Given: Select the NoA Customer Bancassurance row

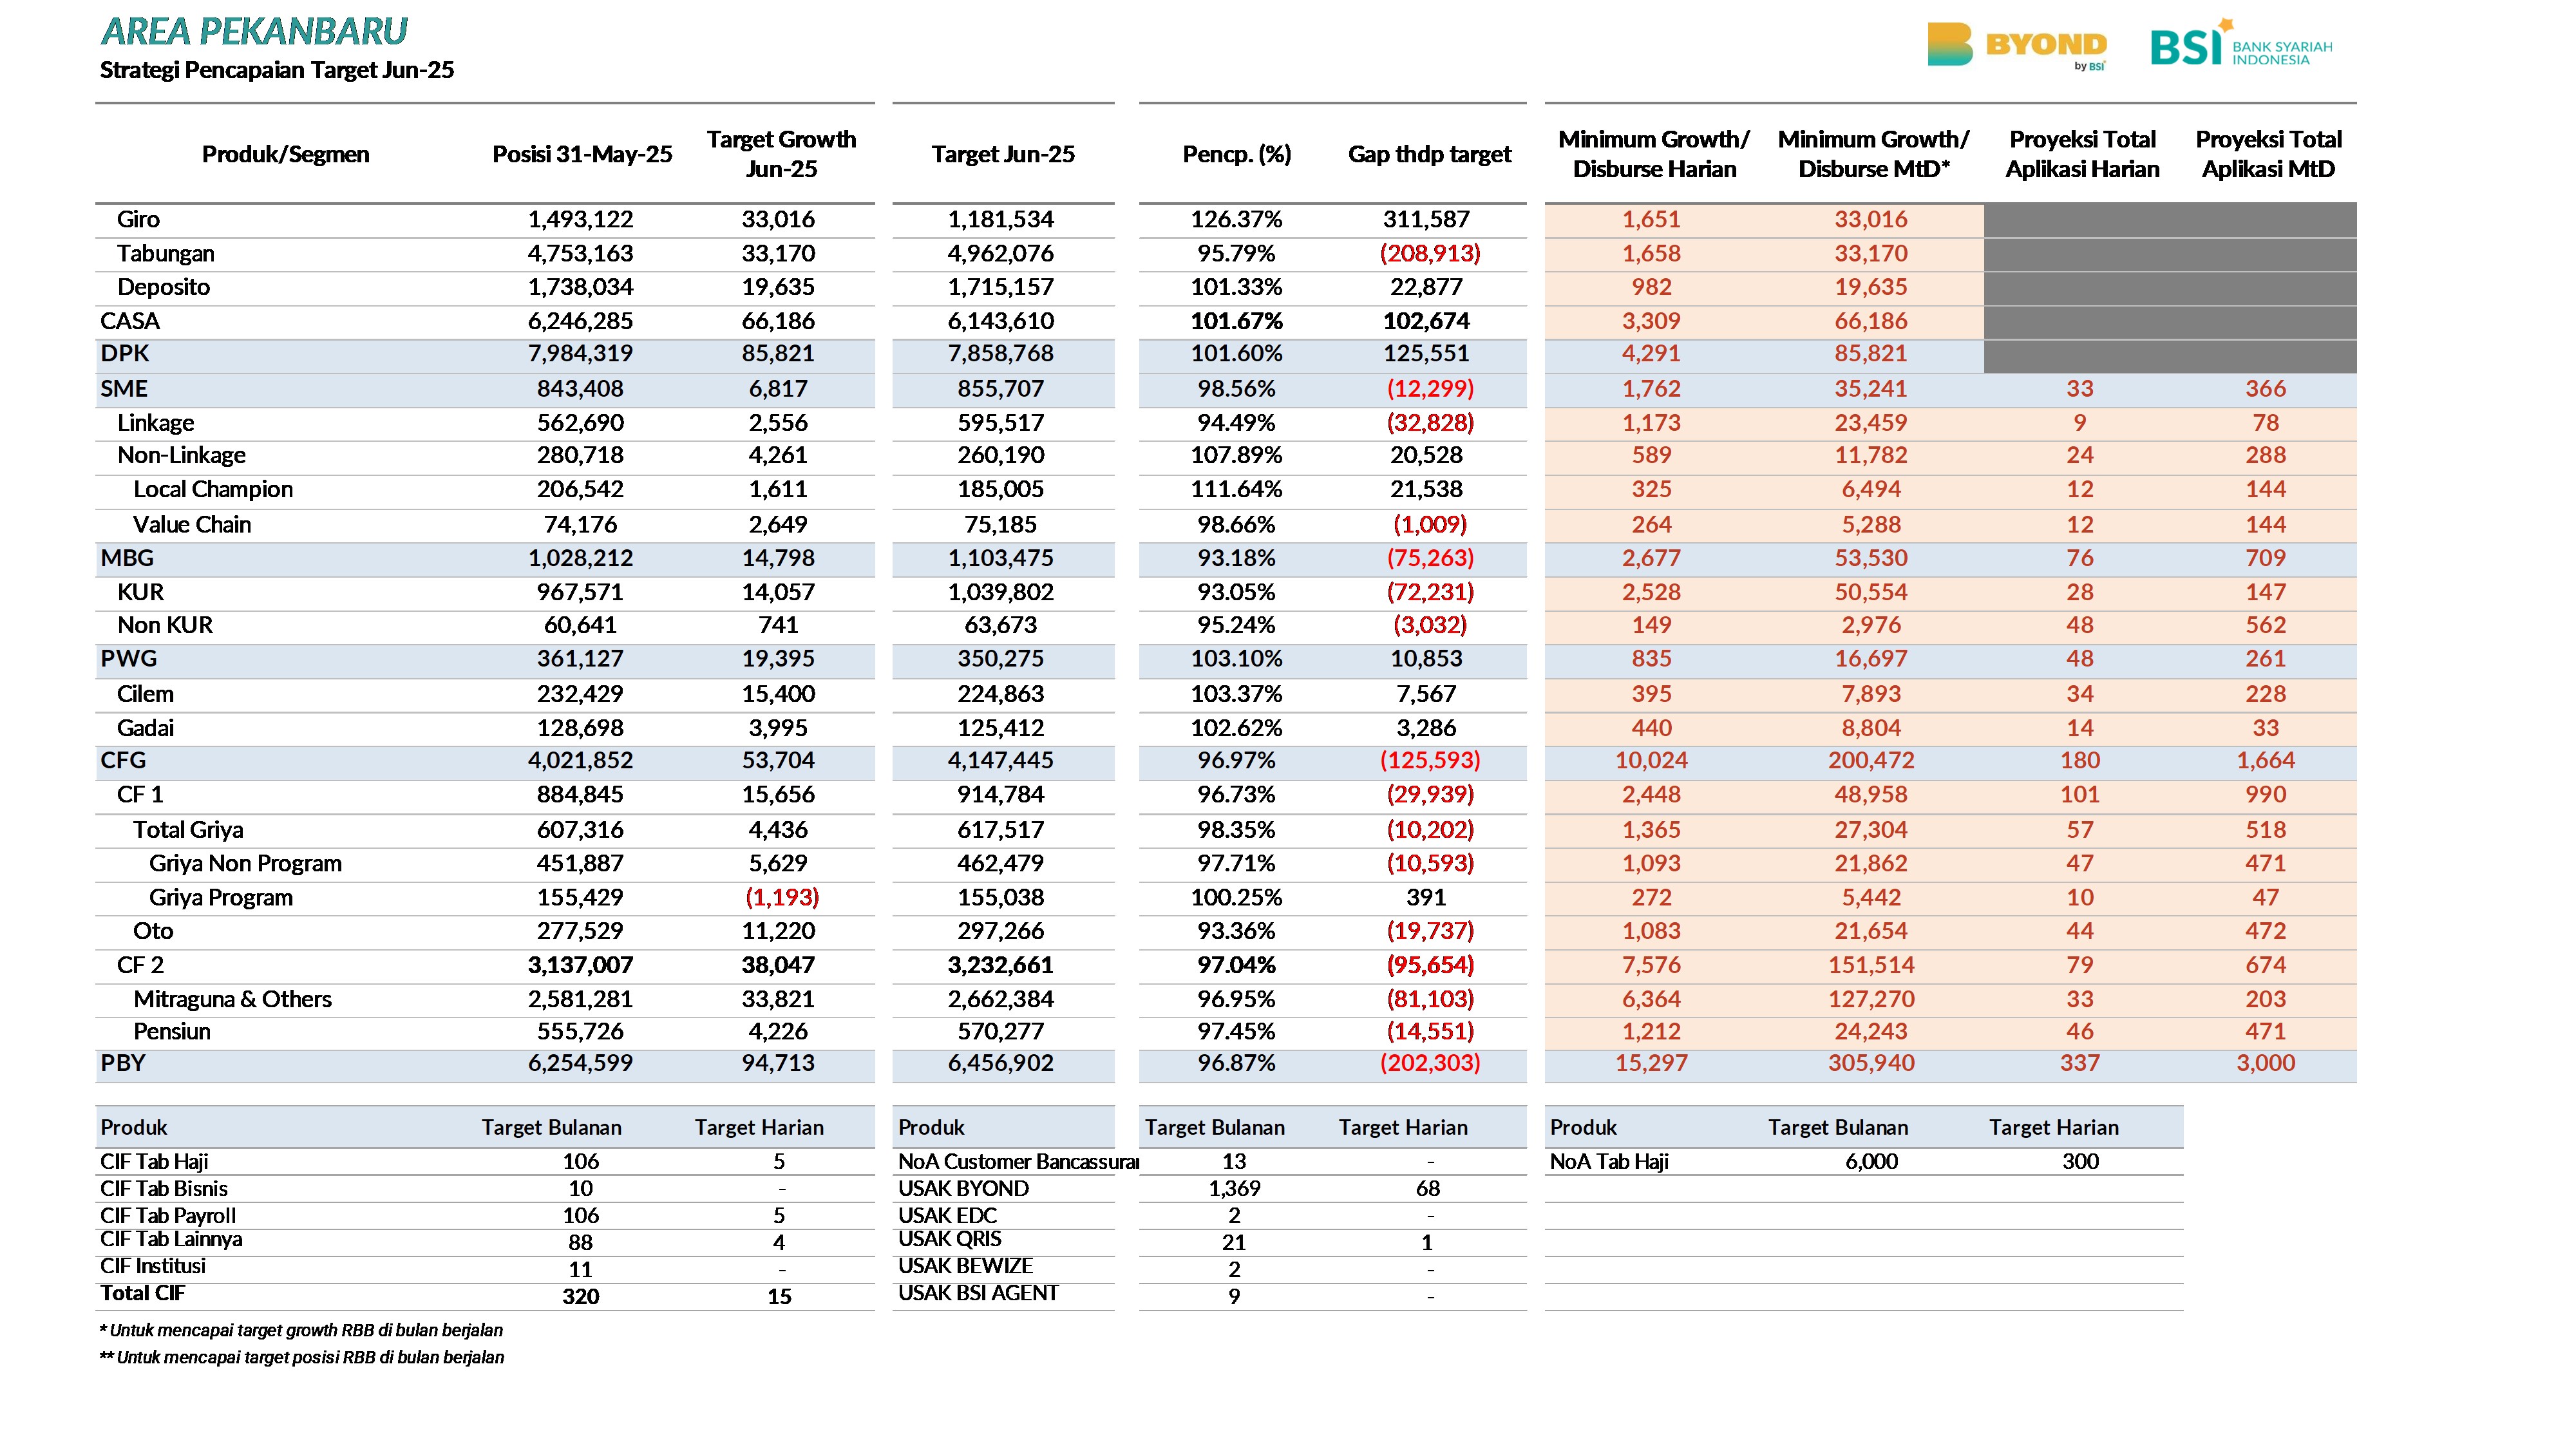Looking at the screenshot, I should [1210, 1161].
